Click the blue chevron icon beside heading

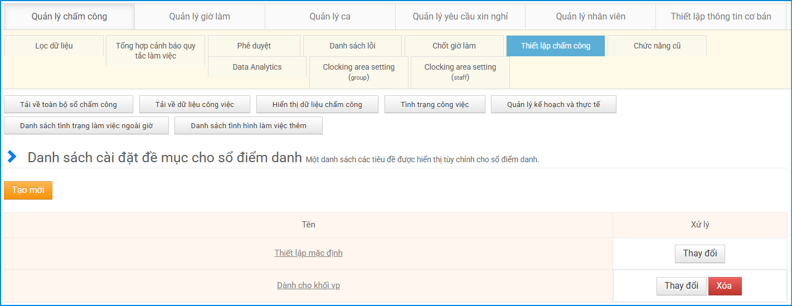(x=12, y=157)
